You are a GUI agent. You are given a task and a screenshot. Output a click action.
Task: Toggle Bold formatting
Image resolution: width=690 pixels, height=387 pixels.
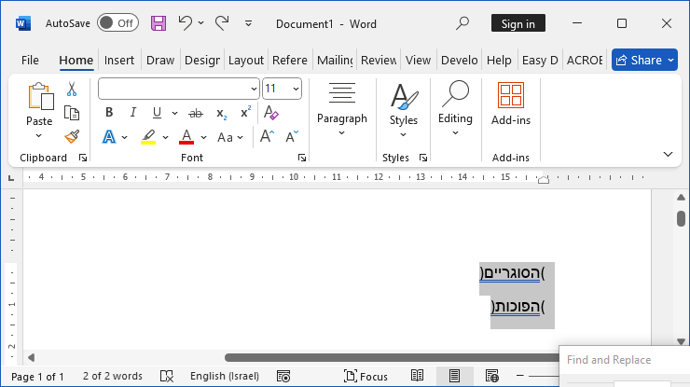tap(109, 113)
